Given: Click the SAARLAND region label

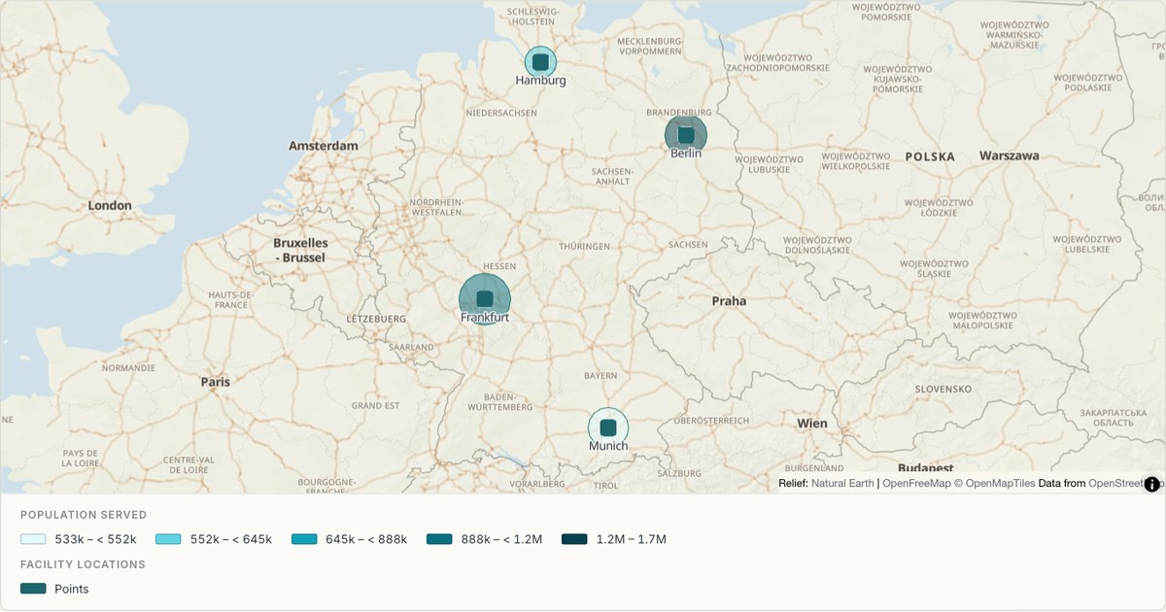Looking at the screenshot, I should pos(410,347).
